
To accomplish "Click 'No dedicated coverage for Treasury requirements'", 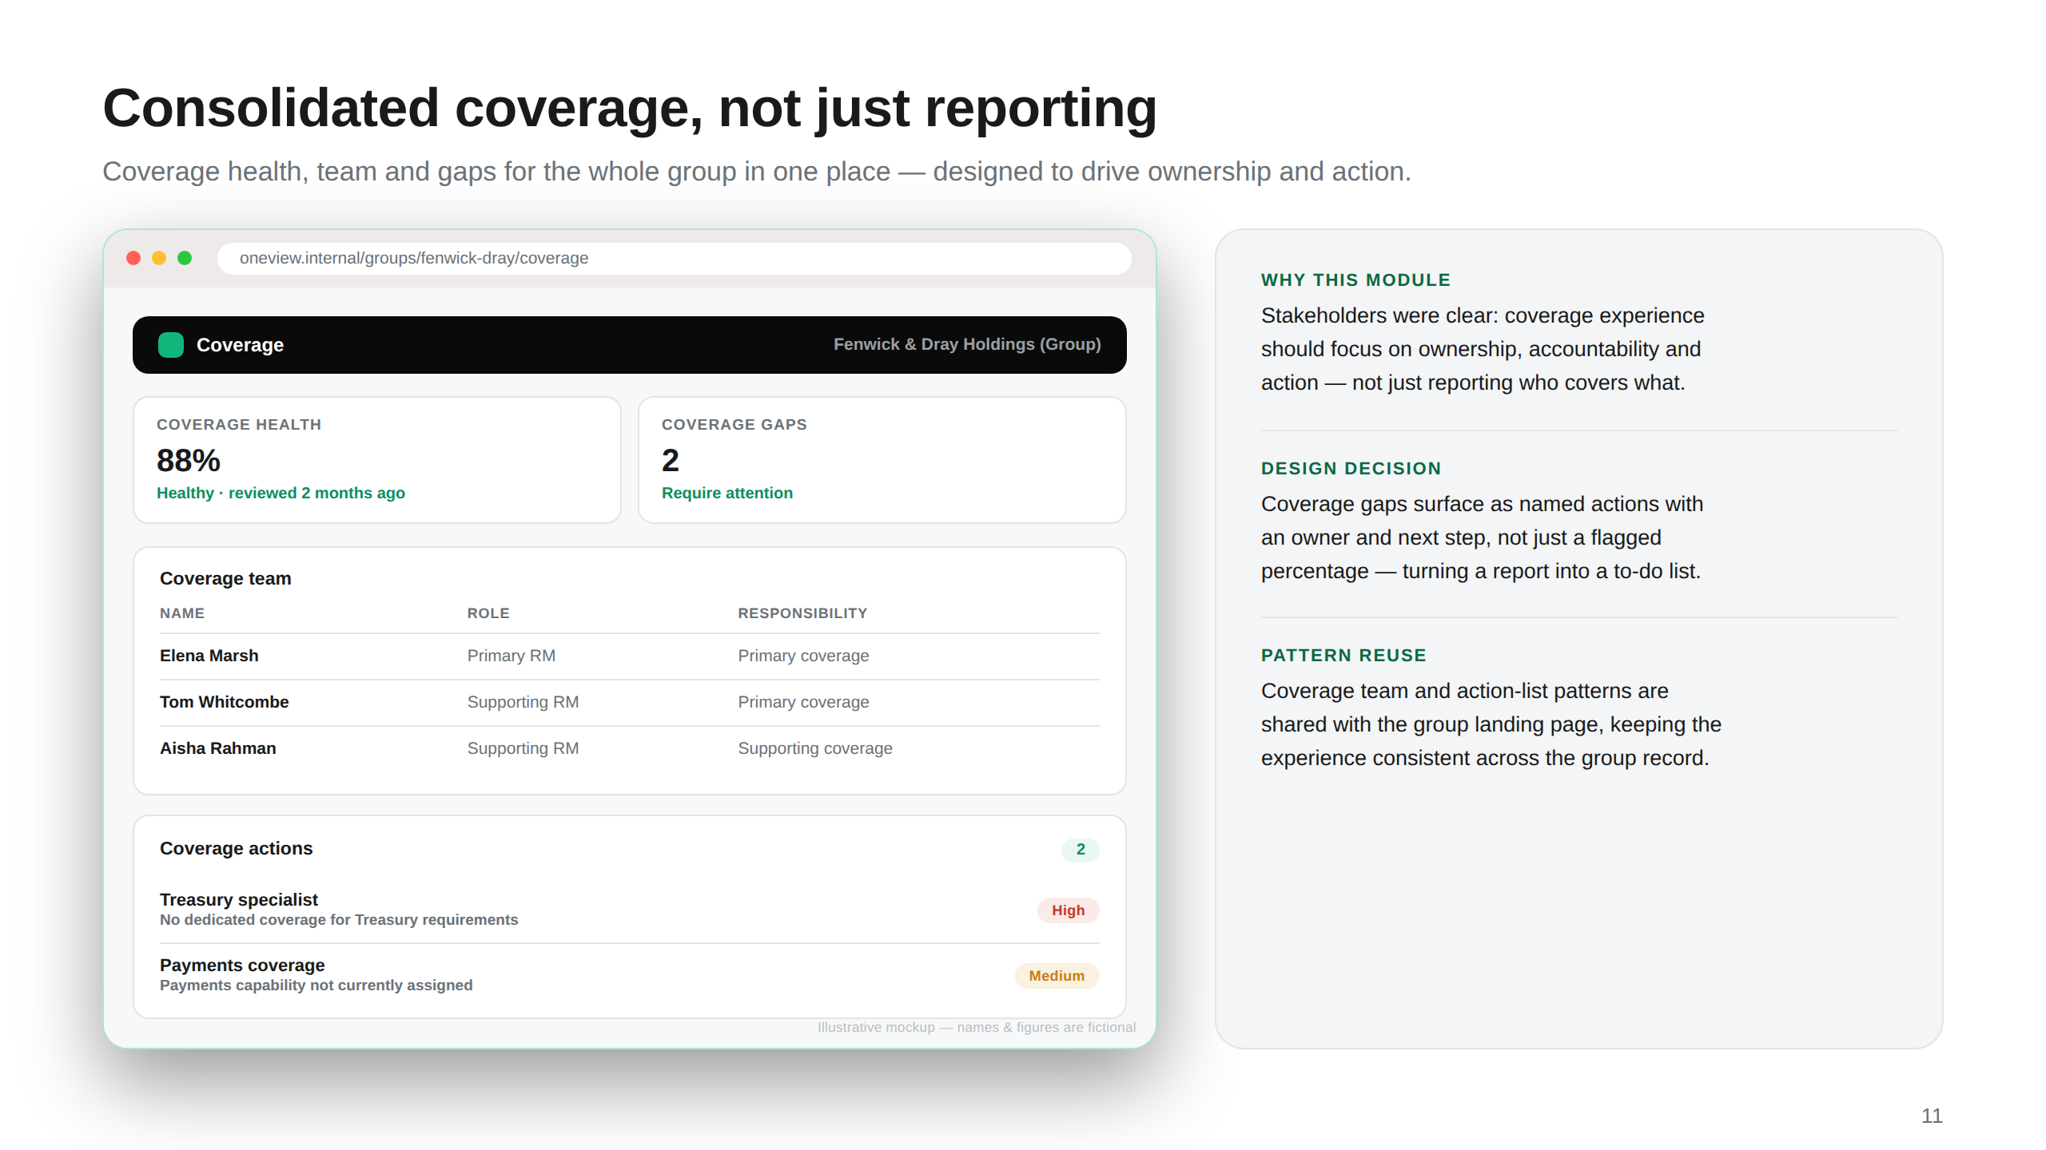I will click(339, 920).
